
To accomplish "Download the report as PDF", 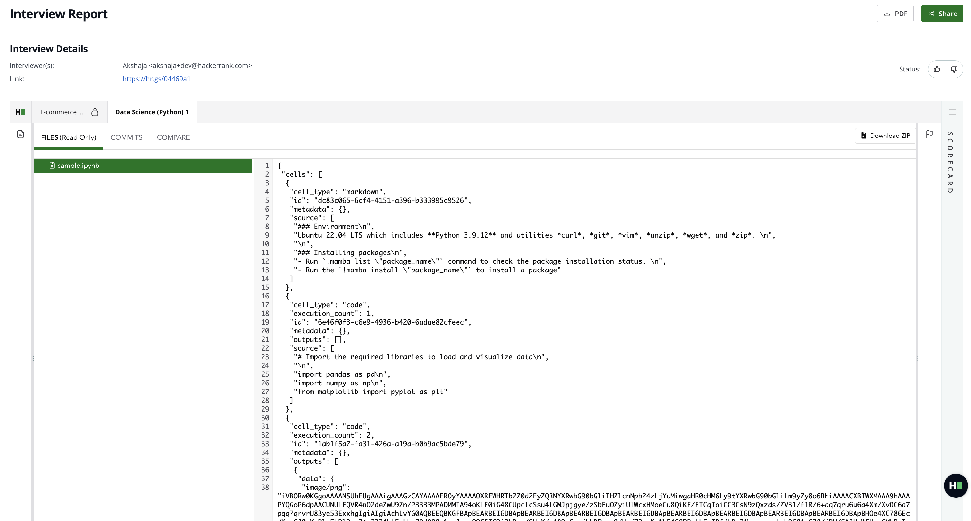I will tap(895, 13).
